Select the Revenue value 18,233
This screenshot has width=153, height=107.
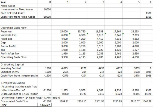[x=135, y=32]
